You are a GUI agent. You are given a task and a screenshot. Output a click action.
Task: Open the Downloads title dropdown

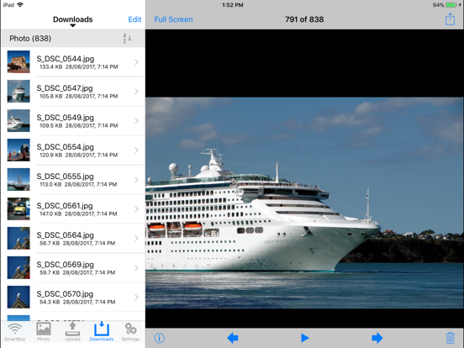pos(73,21)
